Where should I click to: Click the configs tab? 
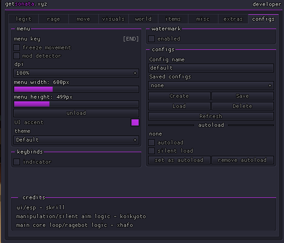coord(263,19)
